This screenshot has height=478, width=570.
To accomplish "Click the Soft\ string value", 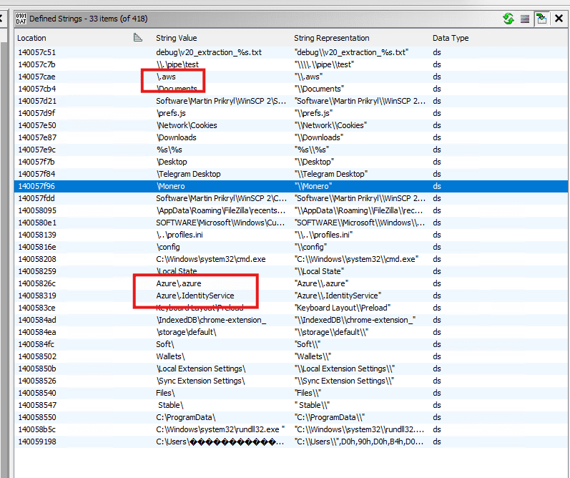I will (165, 344).
